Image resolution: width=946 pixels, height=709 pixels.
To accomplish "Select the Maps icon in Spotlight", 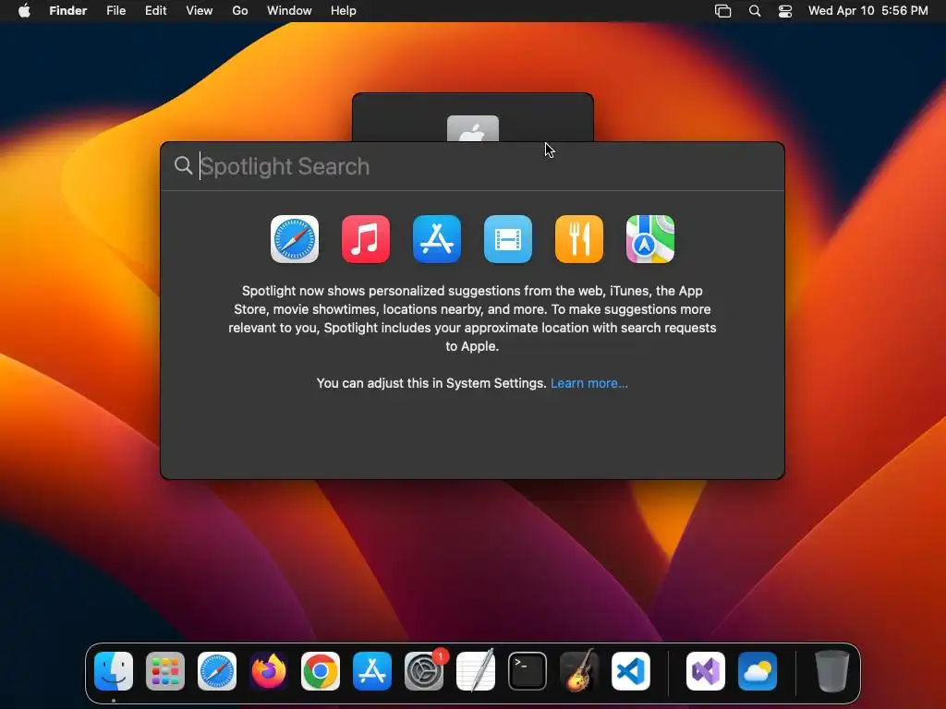I will (650, 239).
